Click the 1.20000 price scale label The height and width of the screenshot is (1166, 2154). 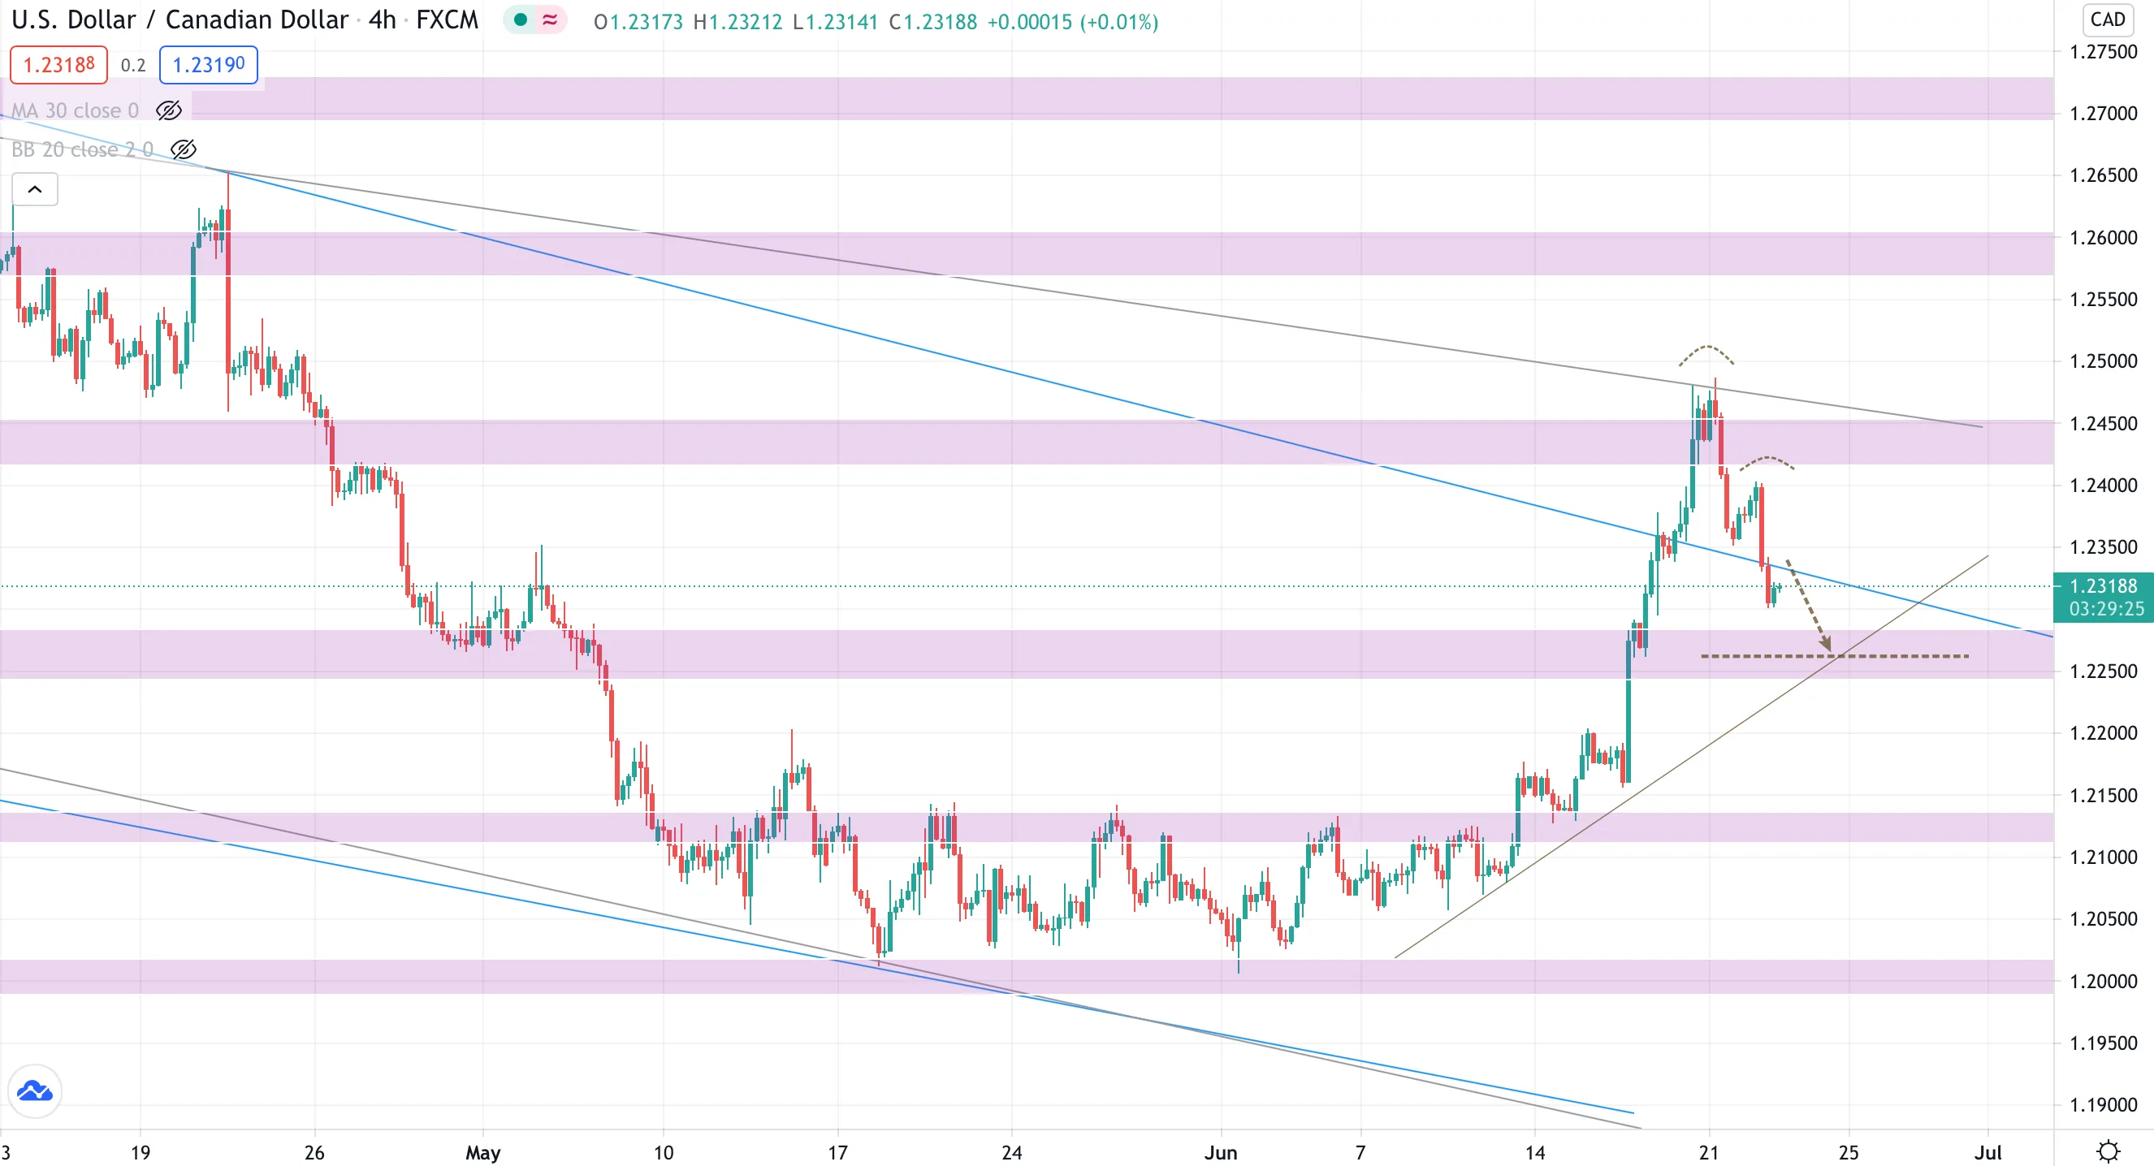point(2103,982)
